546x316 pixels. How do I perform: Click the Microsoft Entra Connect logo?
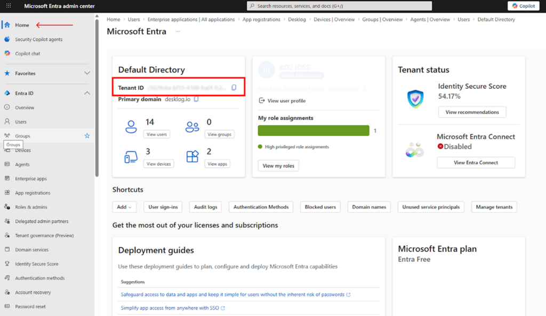414,149
